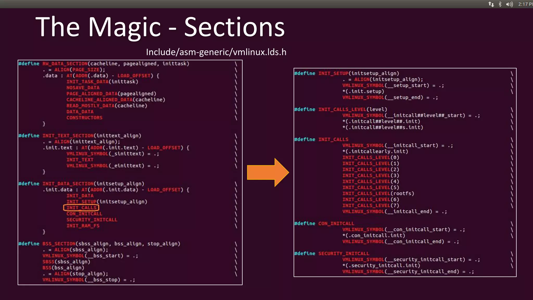Click the *(.con_initcall.init) line

374,235
